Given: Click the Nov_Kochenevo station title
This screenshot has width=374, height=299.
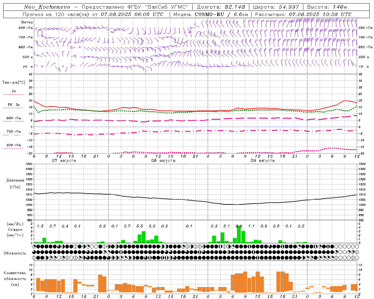Looking at the screenshot, I should coord(47,7).
